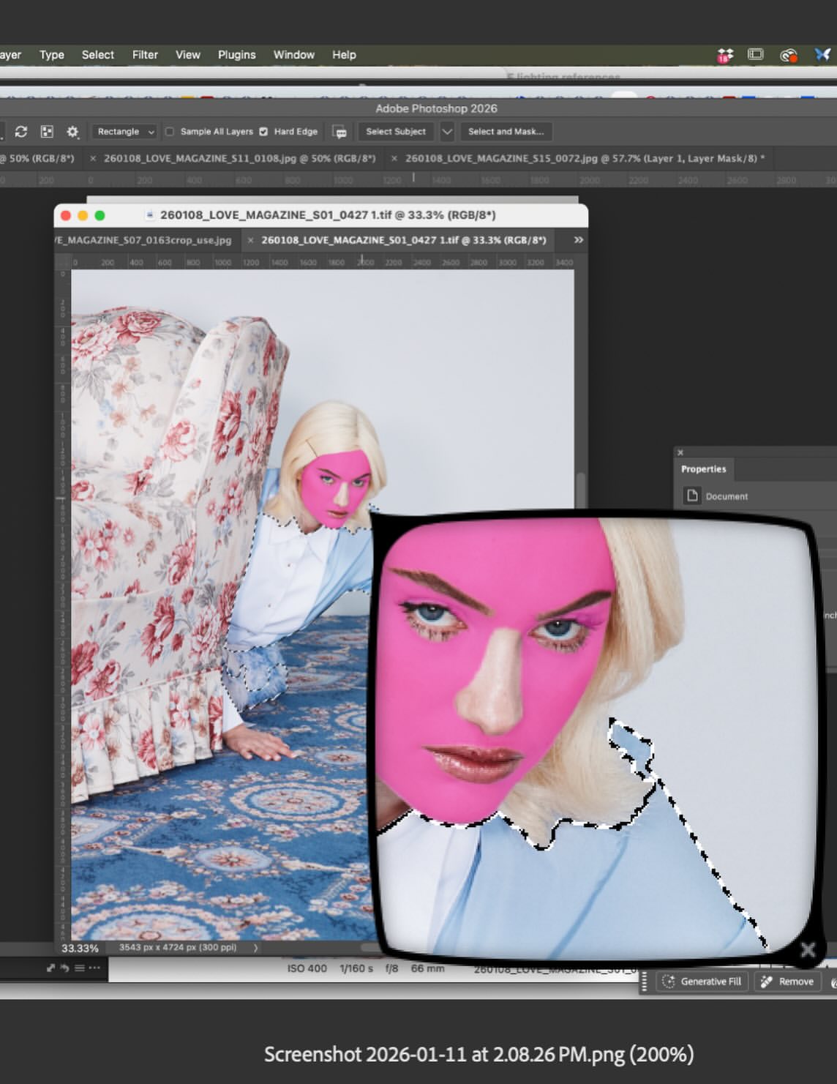Open Select and Mask

click(x=506, y=132)
